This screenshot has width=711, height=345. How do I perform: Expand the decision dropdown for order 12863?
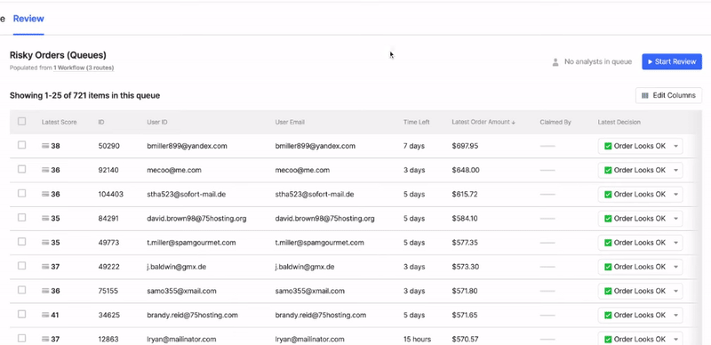click(640, 339)
